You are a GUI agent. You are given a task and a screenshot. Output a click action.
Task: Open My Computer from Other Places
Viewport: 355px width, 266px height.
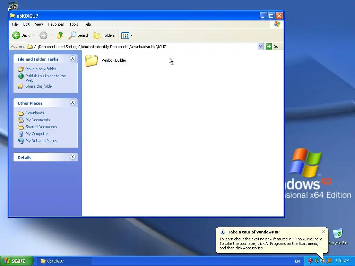[x=37, y=134]
